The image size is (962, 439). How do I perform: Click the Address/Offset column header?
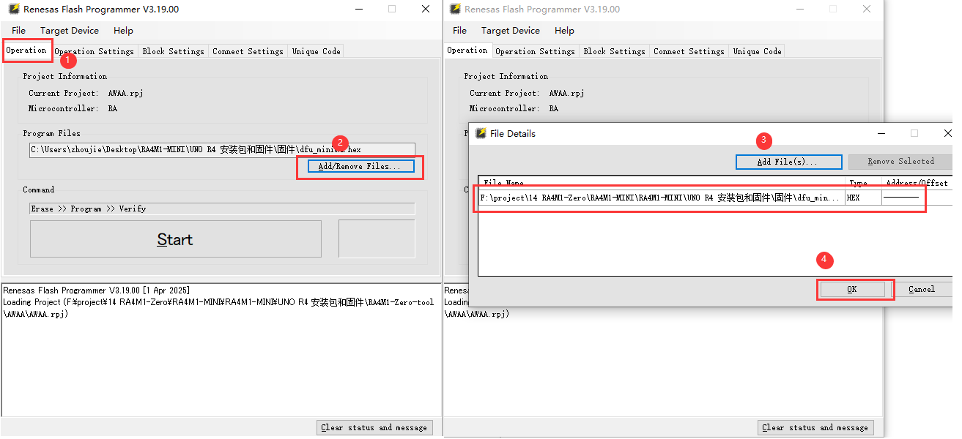917,183
